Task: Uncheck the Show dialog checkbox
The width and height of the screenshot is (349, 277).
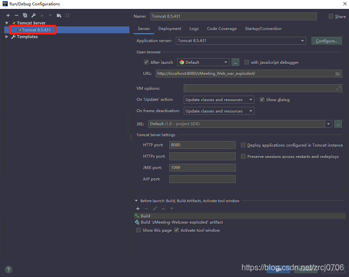Action: [262, 100]
